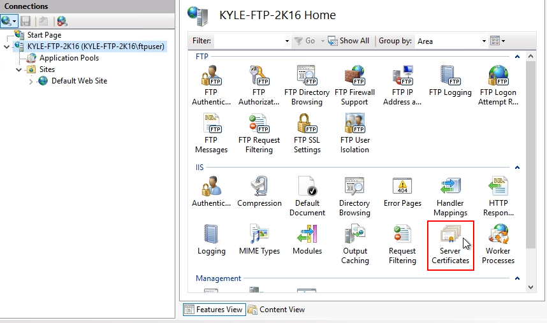547x323 pixels.
Task: Open FTP Logging feature
Action: tap(450, 81)
